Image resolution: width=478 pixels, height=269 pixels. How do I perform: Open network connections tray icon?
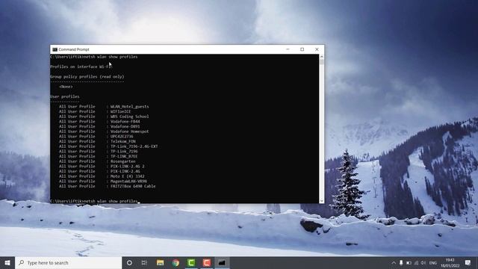pyautogui.click(x=416, y=262)
